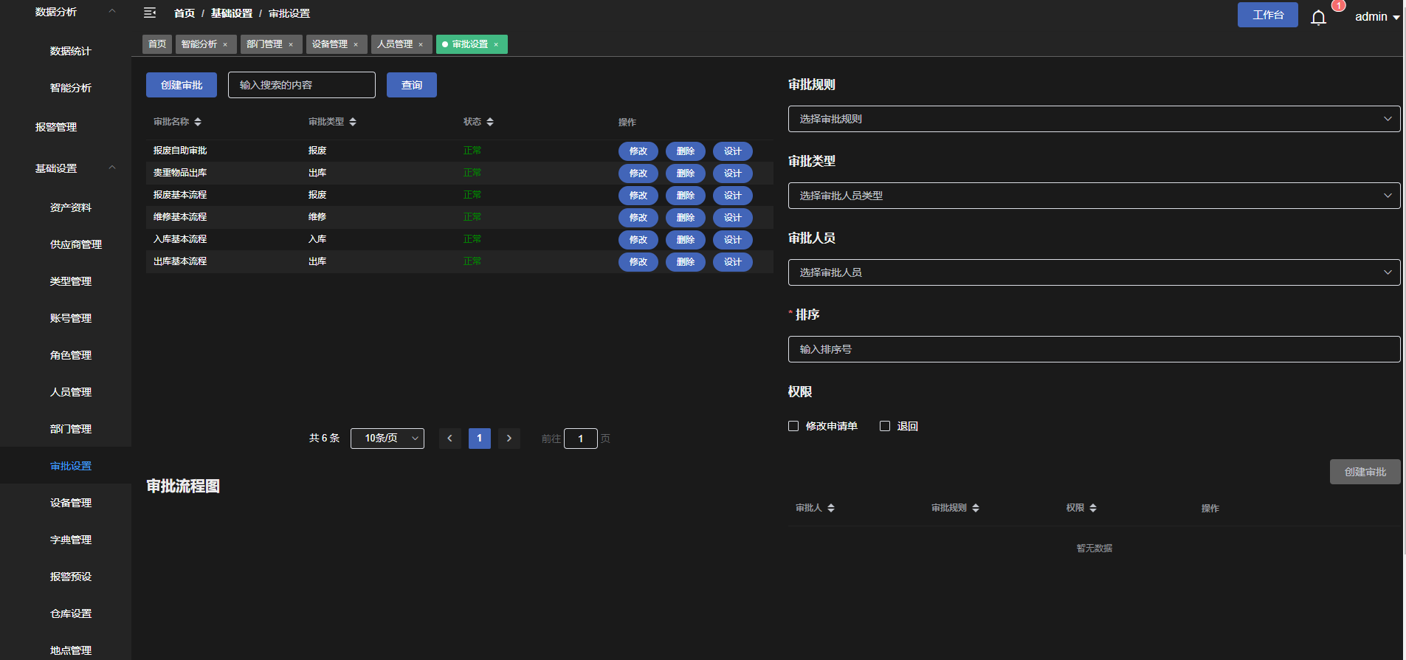Open 资产资料 in the sidebar
This screenshot has width=1406, height=660.
(x=71, y=207)
